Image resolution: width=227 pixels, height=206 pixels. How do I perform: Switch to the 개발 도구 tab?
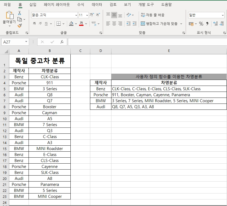pos(146,5)
